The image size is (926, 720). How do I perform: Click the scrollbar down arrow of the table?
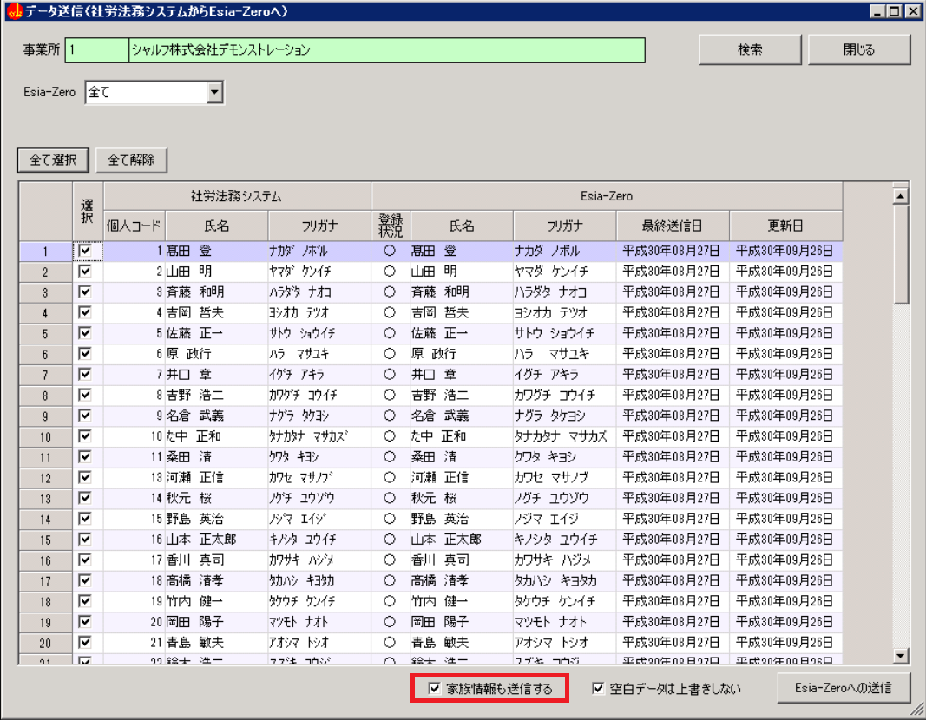click(900, 655)
